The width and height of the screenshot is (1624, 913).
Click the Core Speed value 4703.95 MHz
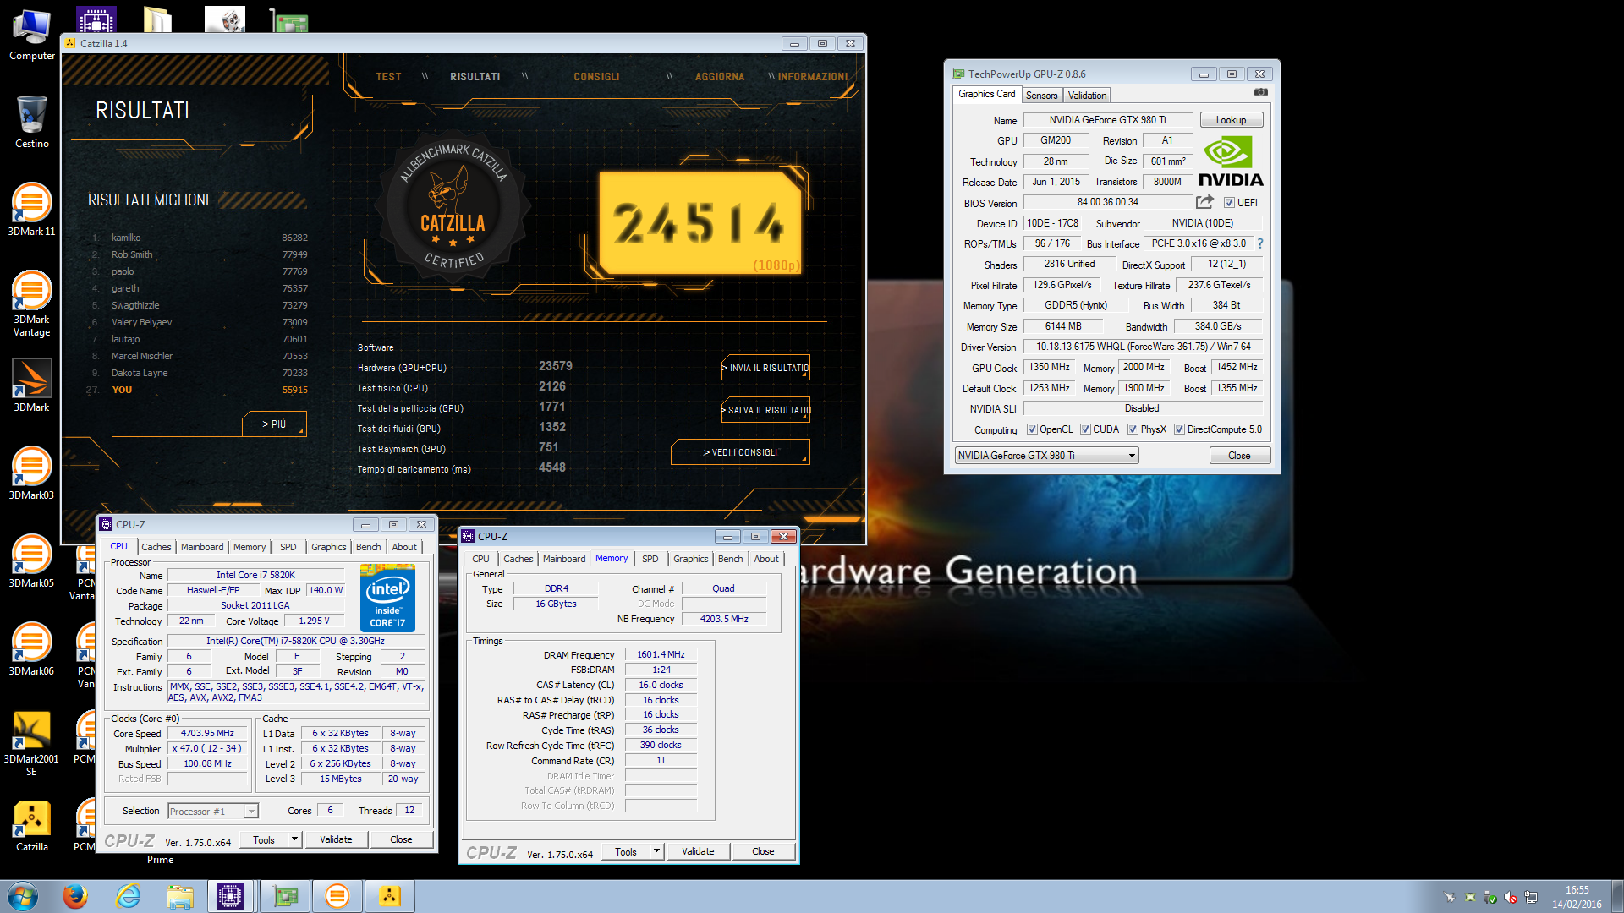tap(207, 734)
